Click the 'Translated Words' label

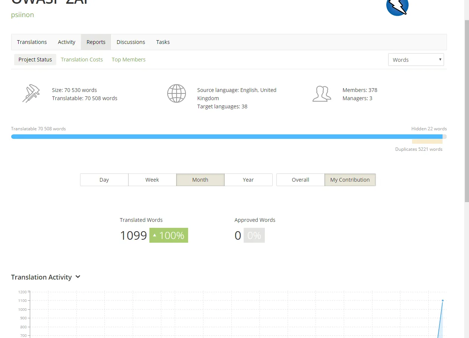[141, 220]
